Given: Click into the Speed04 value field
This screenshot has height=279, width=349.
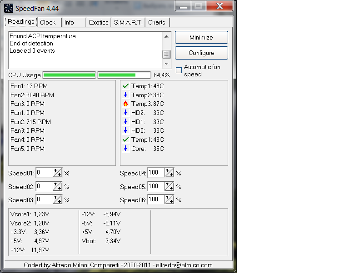Looking at the screenshot, I should tap(156, 173).
